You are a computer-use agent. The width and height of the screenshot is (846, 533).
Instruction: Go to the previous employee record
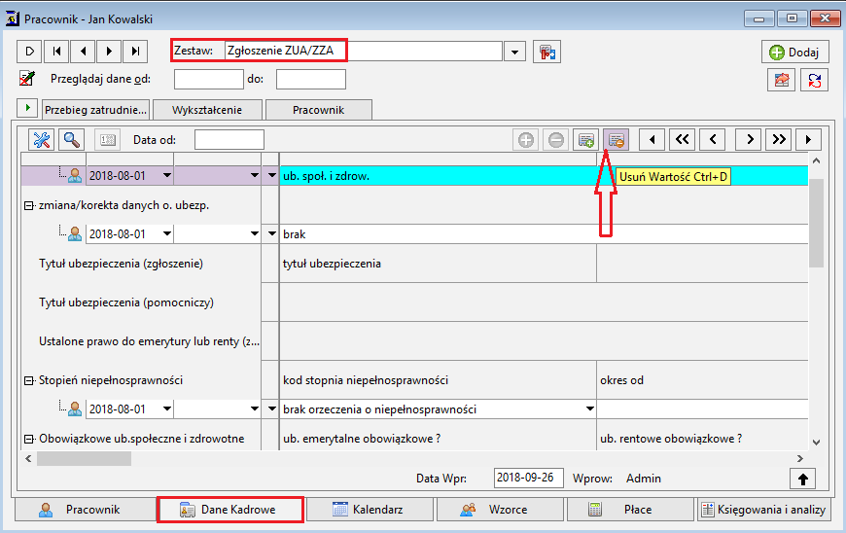(x=83, y=52)
